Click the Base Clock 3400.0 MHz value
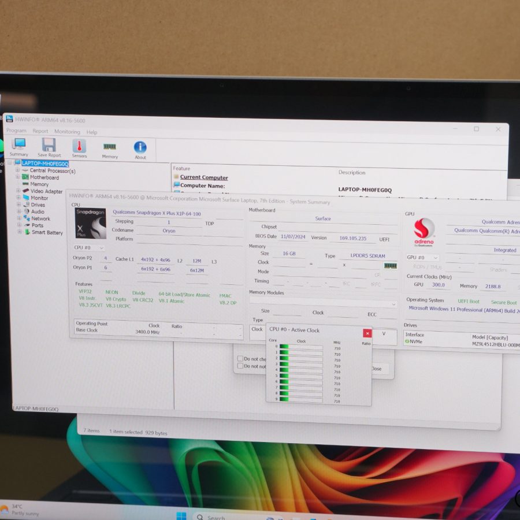Image resolution: width=520 pixels, height=520 pixels. pyautogui.click(x=147, y=332)
